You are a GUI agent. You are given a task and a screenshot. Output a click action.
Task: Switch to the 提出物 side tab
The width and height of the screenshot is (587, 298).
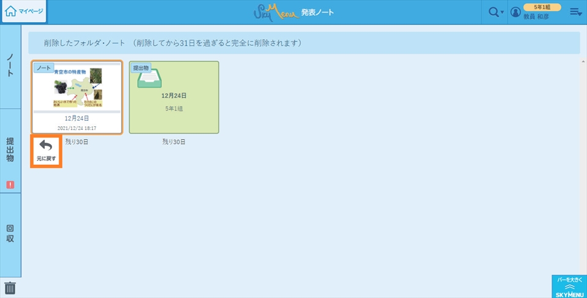point(10,150)
